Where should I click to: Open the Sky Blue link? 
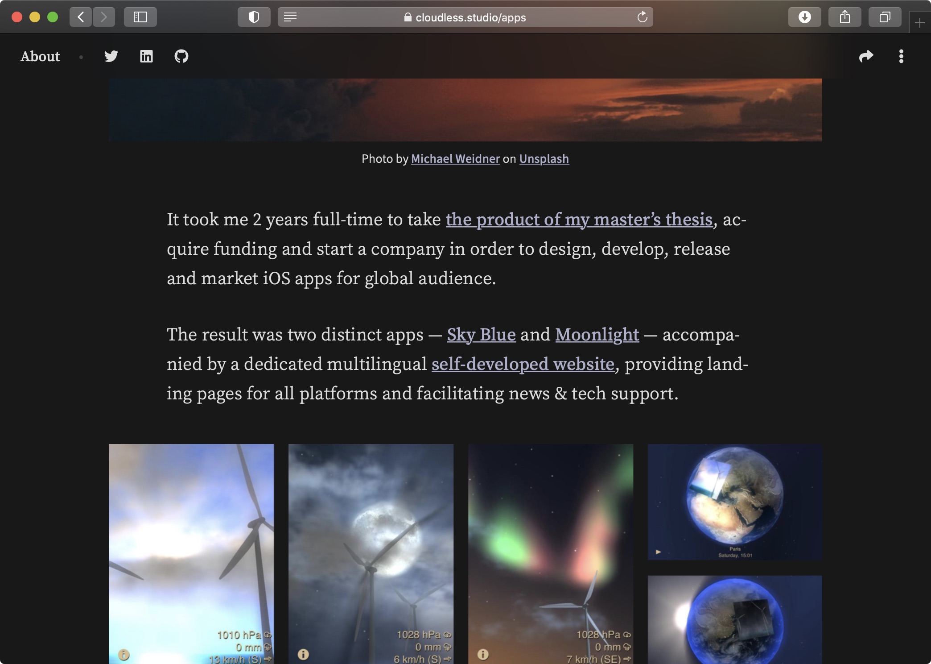pos(481,334)
